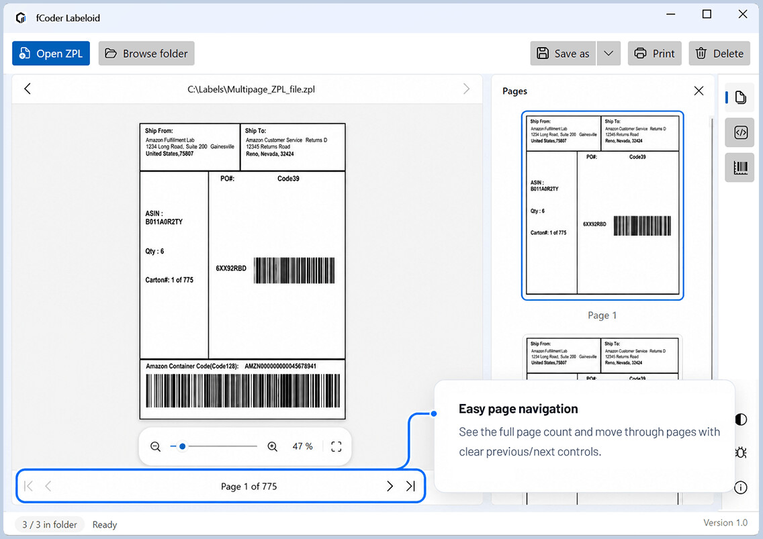This screenshot has height=539, width=763.
Task: Click the main label preview image
Action: [242, 271]
